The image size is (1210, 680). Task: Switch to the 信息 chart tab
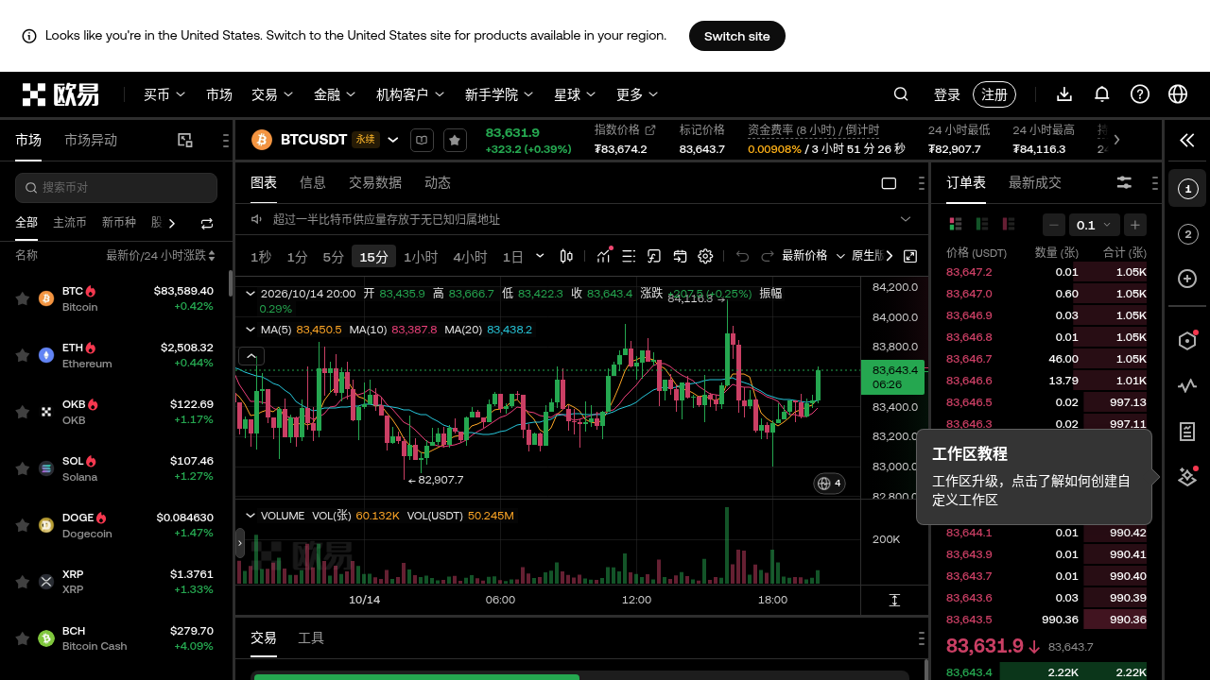(x=313, y=182)
